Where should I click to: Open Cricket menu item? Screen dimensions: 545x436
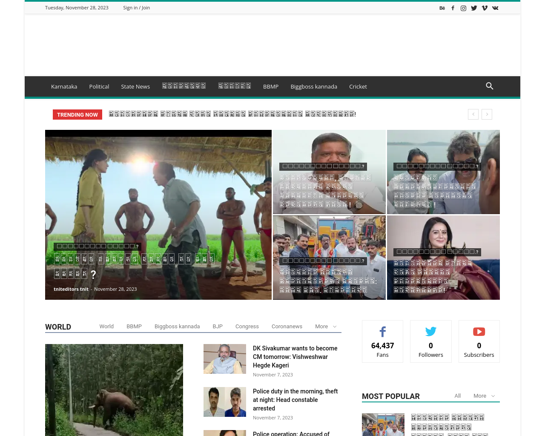coord(358,86)
